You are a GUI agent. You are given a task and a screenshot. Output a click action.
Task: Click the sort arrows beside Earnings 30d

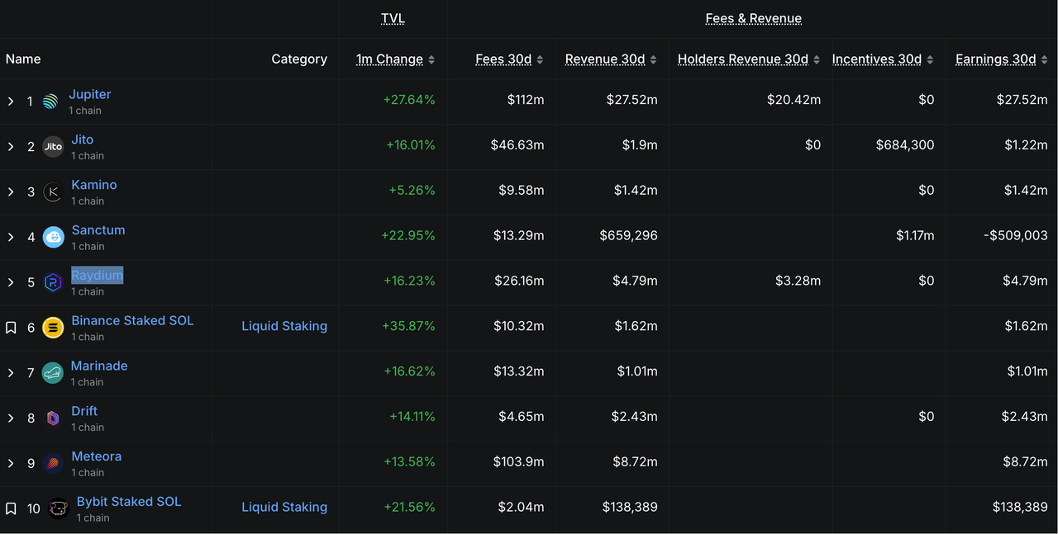pos(1044,59)
